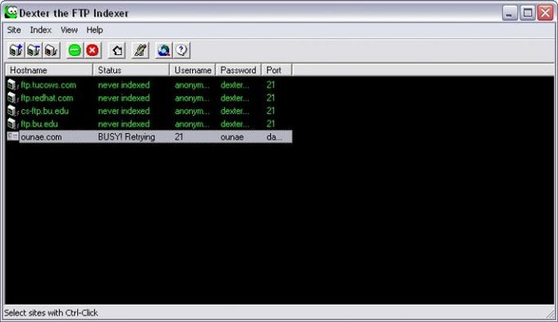The width and height of the screenshot is (558, 322).
Task: Open the Site menu
Action: click(14, 30)
